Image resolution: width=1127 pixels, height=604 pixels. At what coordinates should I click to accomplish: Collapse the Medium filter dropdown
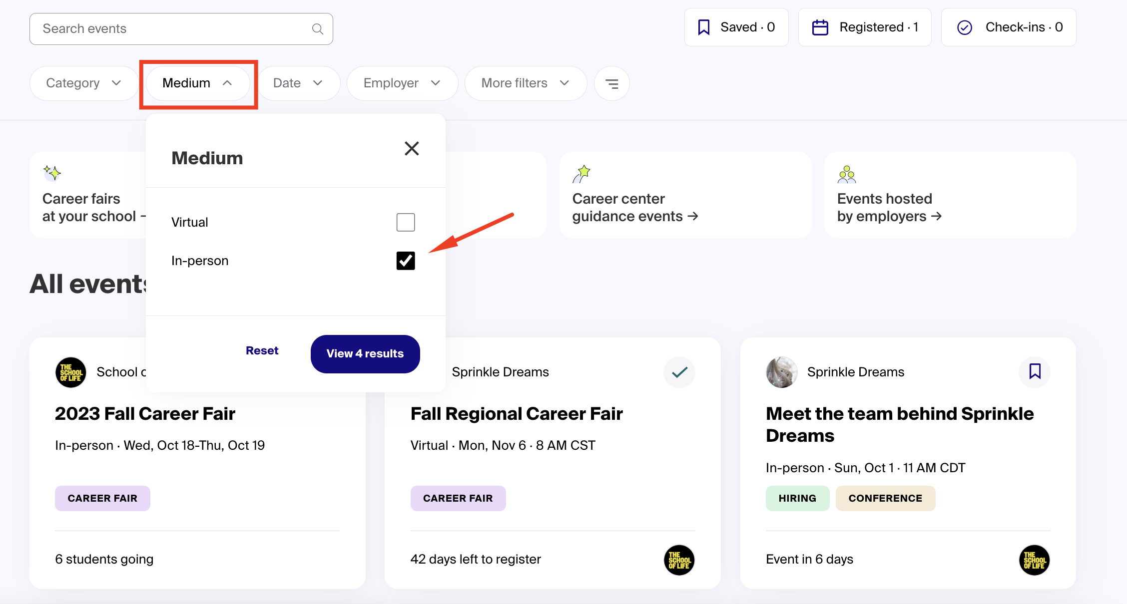pos(198,83)
